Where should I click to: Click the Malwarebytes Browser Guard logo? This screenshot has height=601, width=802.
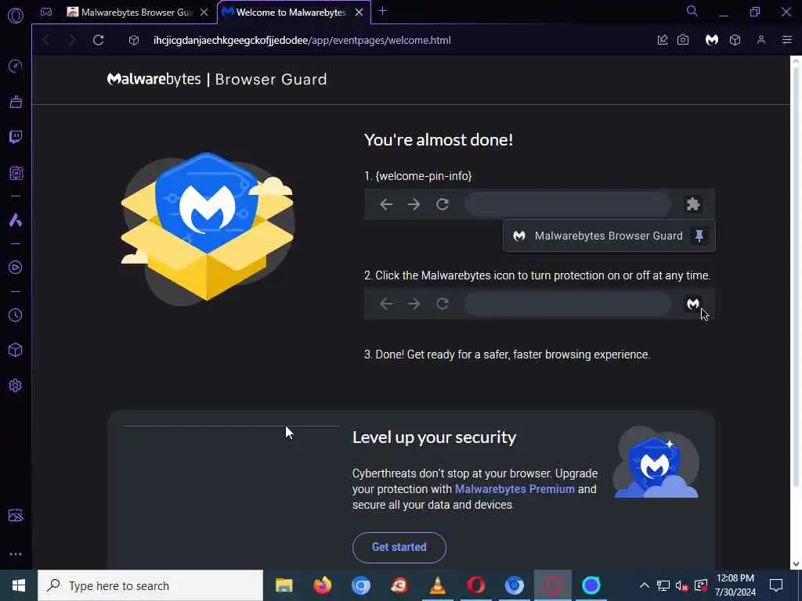(217, 79)
